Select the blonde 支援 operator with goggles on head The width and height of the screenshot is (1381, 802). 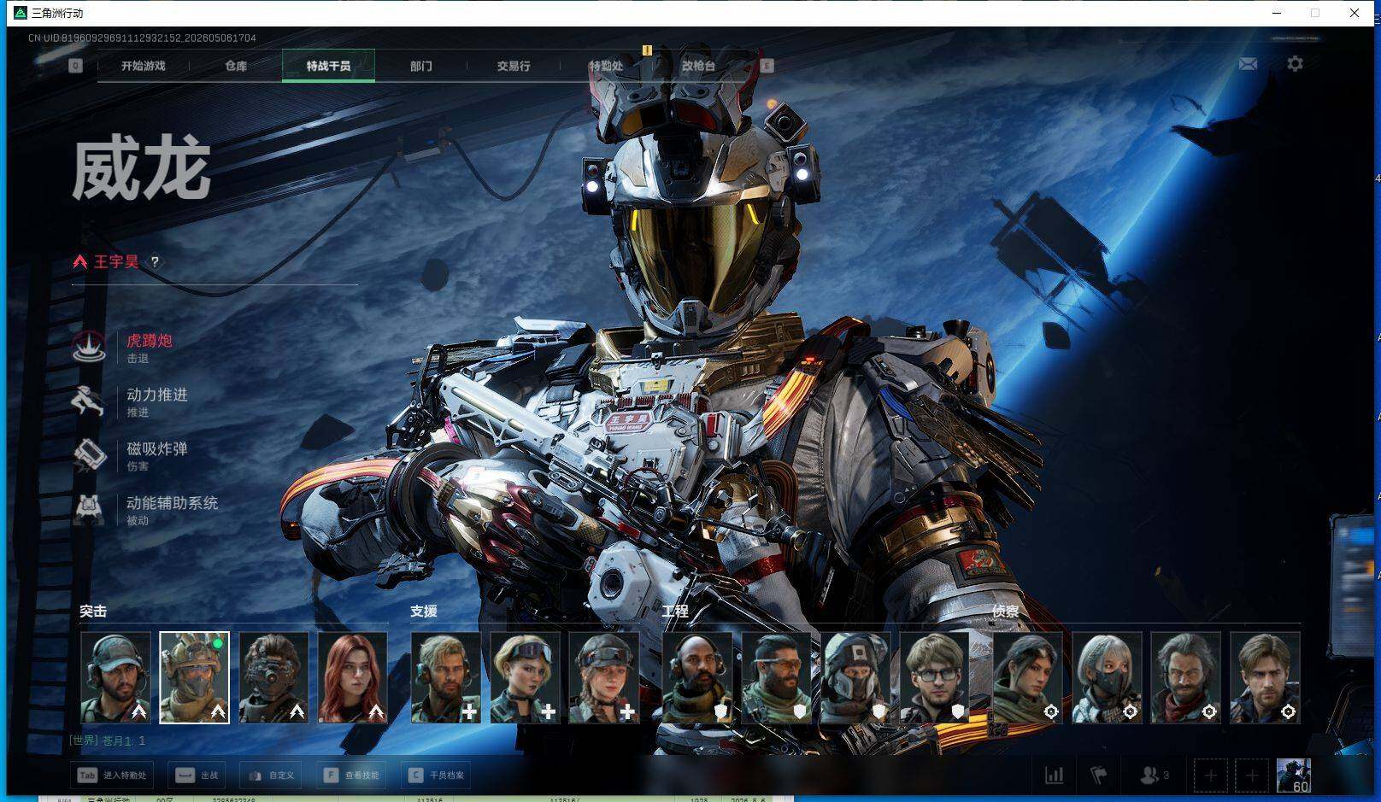pyautogui.click(x=525, y=677)
